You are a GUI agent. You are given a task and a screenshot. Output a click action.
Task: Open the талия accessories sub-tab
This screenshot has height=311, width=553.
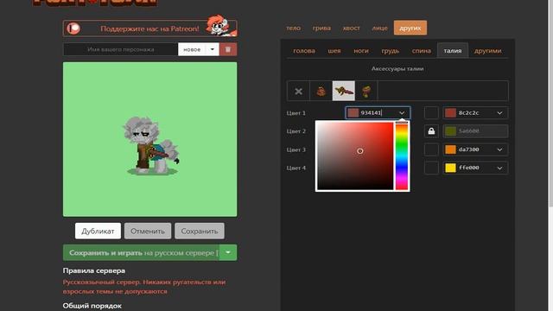(453, 51)
